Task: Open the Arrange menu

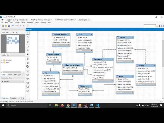Action: 17,23
